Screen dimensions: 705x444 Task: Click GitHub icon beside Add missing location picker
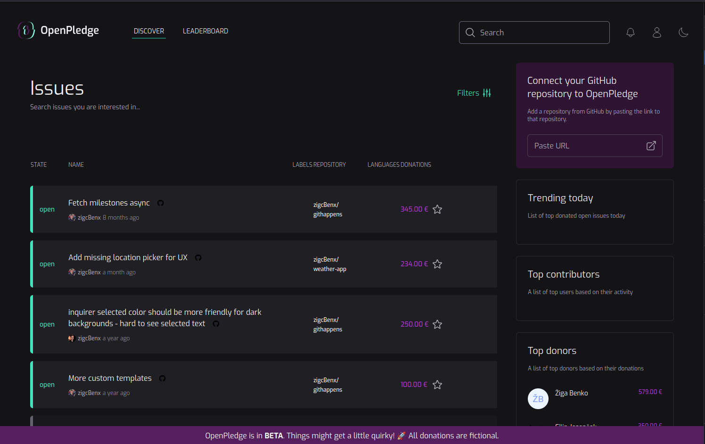click(198, 258)
